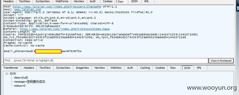The image size is (239, 95).
Task: Open the response ImageView tab
Action: tap(82, 68)
